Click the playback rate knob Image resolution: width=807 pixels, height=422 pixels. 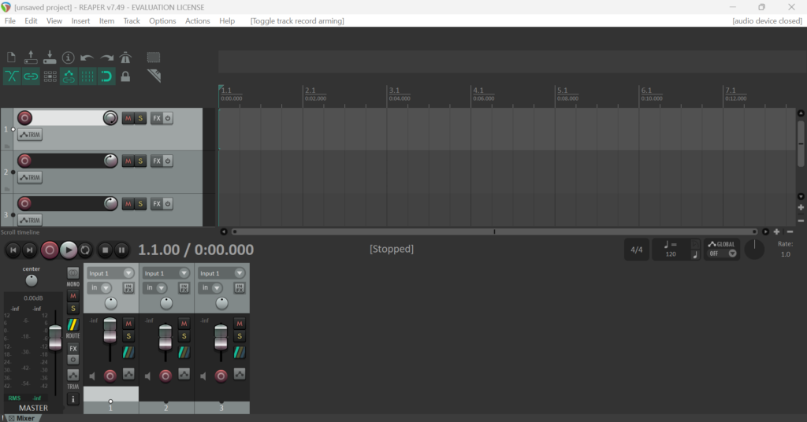pyautogui.click(x=754, y=249)
